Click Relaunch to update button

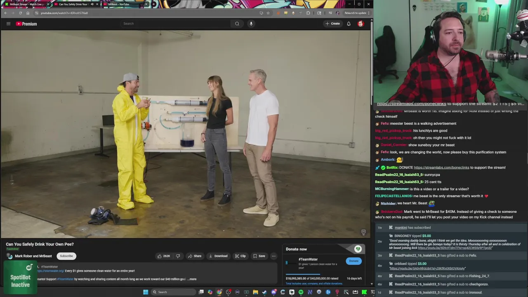tap(356, 13)
